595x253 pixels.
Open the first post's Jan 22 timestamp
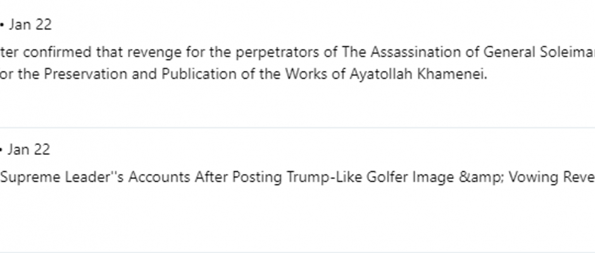point(30,25)
